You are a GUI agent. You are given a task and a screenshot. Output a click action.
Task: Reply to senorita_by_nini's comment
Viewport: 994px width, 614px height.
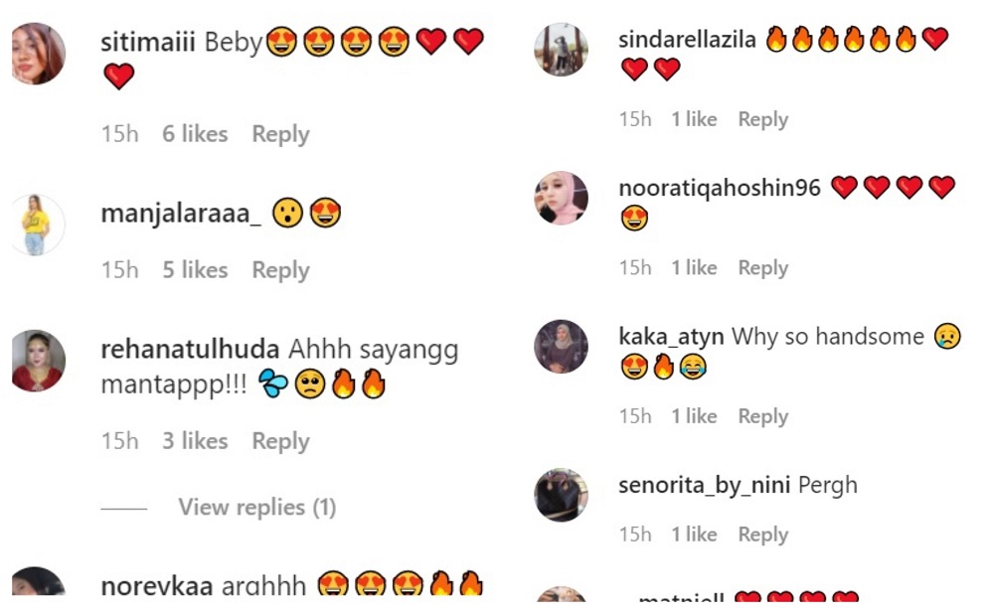(x=762, y=534)
